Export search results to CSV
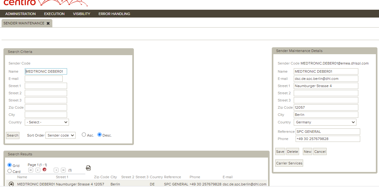The width and height of the screenshot is (379, 187). [x=88, y=168]
